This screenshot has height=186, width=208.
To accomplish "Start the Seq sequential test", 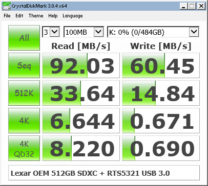I will click(x=24, y=65).
